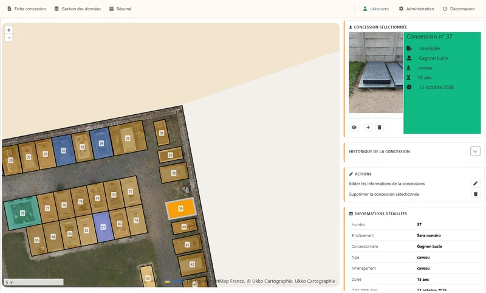Viewport: 486px width, 293px height.
Task: Click the person icon beside Gagnon Lucie
Action: tap(409, 58)
